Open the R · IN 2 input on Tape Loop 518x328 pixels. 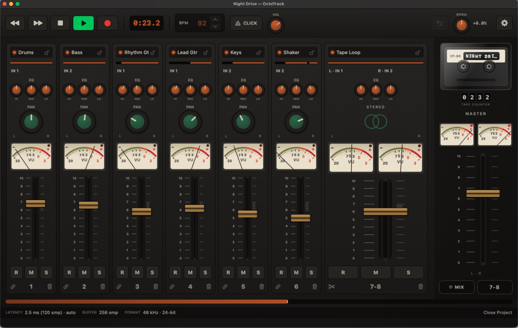tap(385, 71)
